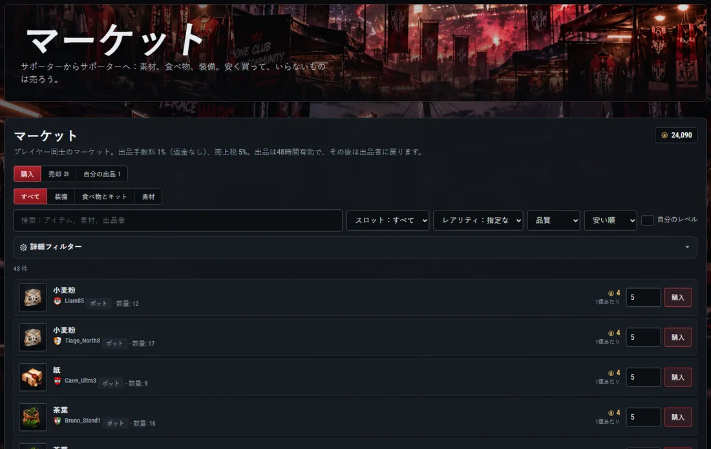Open the 自分の出品 1 tab
The height and width of the screenshot is (449, 711).
(102, 174)
